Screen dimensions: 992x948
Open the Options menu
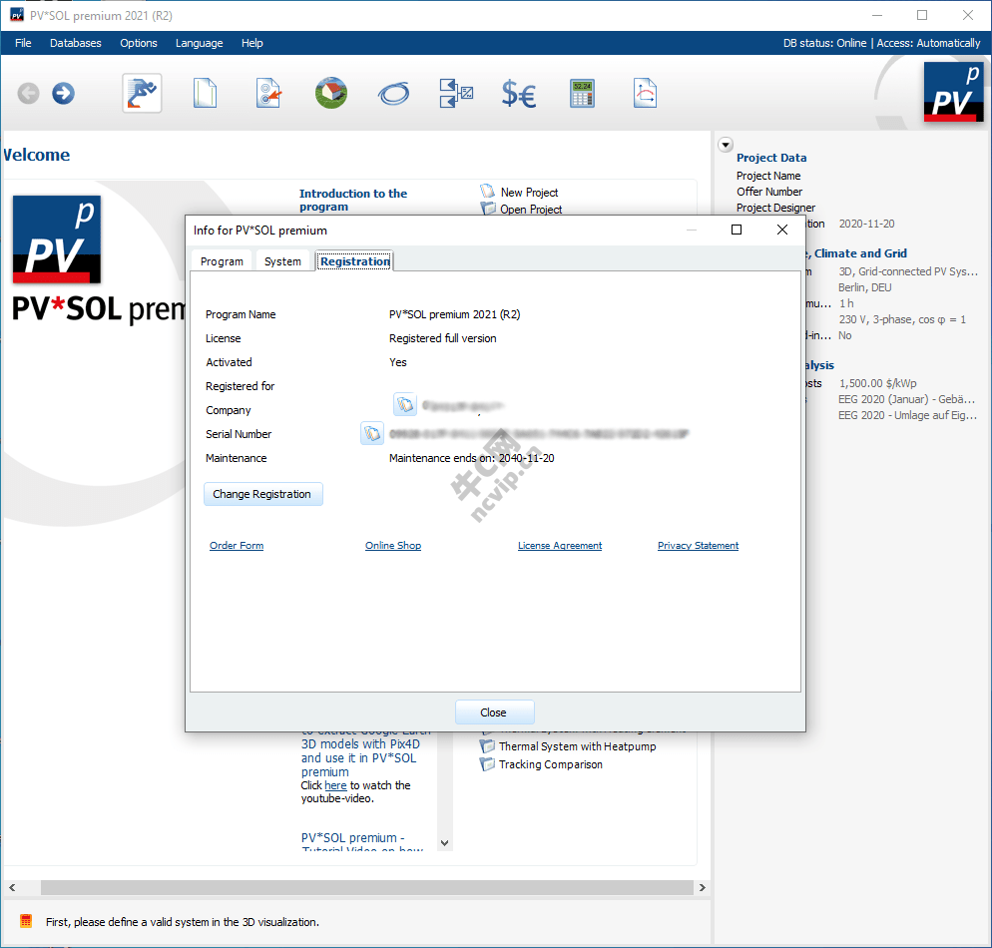[x=139, y=43]
